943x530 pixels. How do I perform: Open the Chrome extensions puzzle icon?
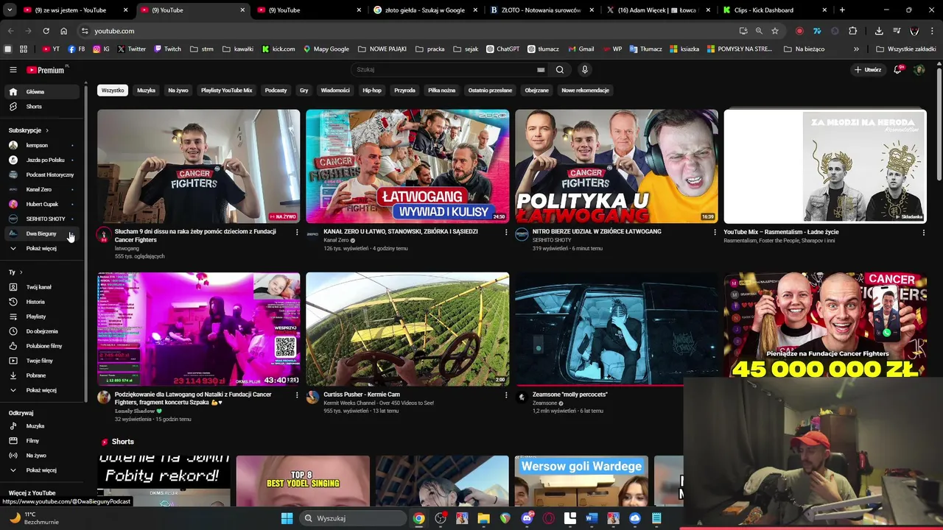852,31
